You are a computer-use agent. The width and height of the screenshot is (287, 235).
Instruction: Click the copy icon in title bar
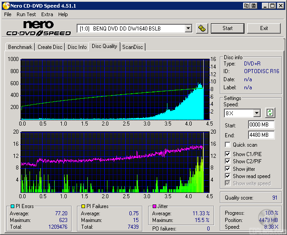(x=246, y=5)
